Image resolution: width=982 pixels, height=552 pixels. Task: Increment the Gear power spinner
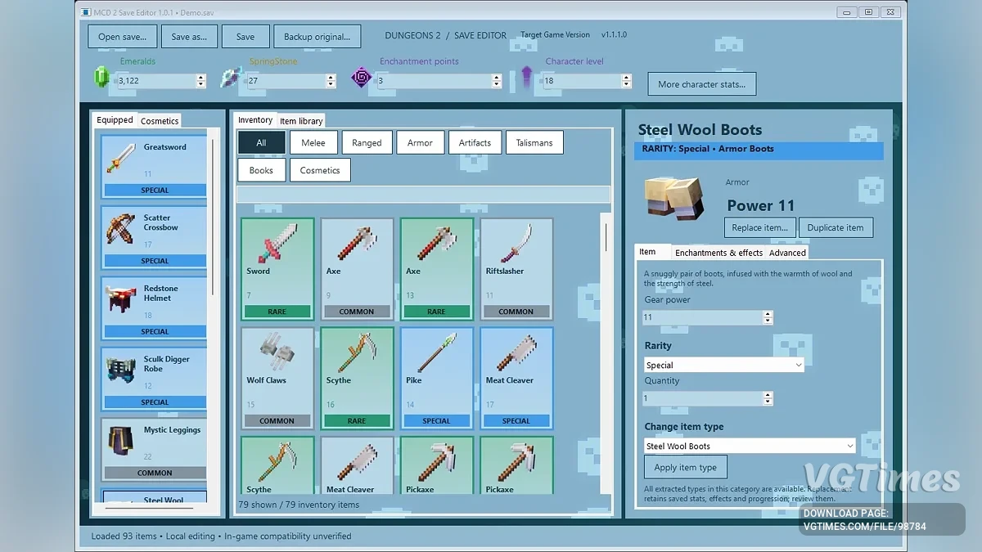[768, 314]
